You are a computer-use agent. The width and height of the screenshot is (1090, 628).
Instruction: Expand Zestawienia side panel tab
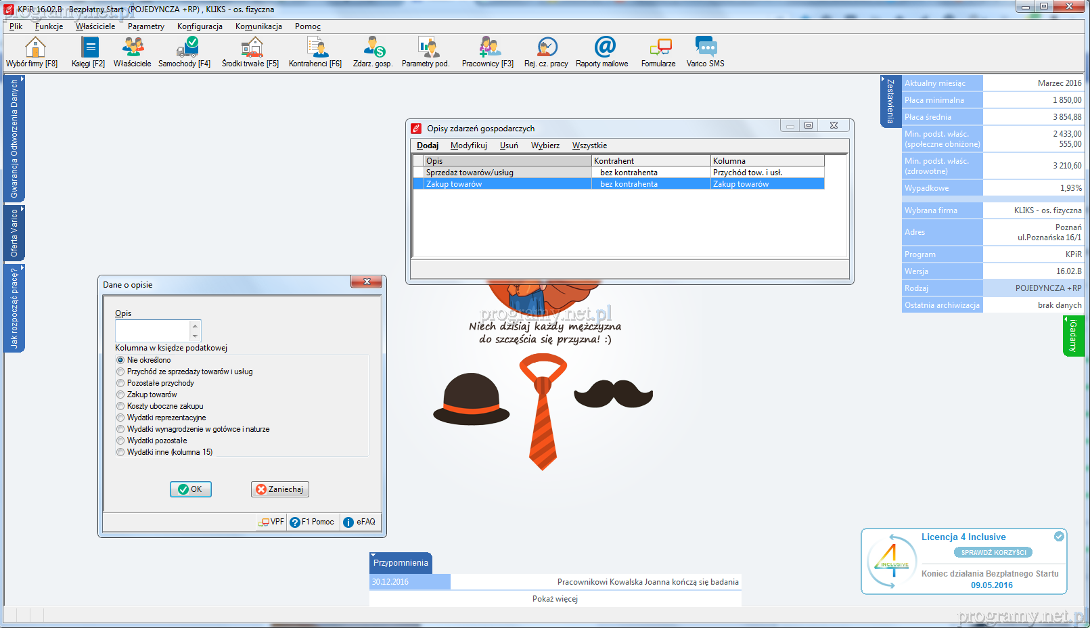[x=890, y=101]
